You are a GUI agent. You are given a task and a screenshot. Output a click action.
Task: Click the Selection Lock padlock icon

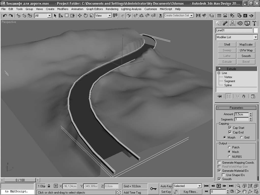pos(49,186)
